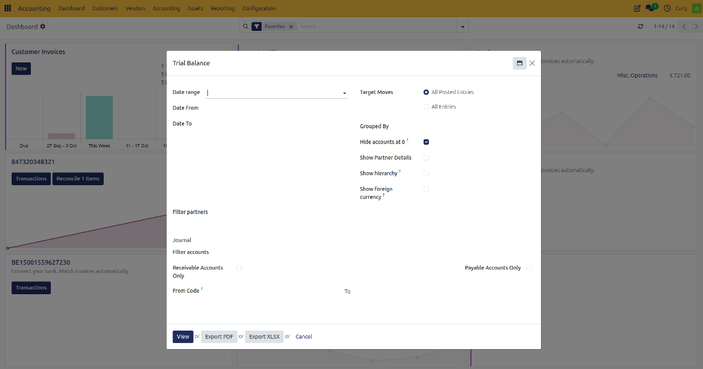The width and height of the screenshot is (703, 369).
Task: Click the This Week bar in chart
Action: [99, 117]
